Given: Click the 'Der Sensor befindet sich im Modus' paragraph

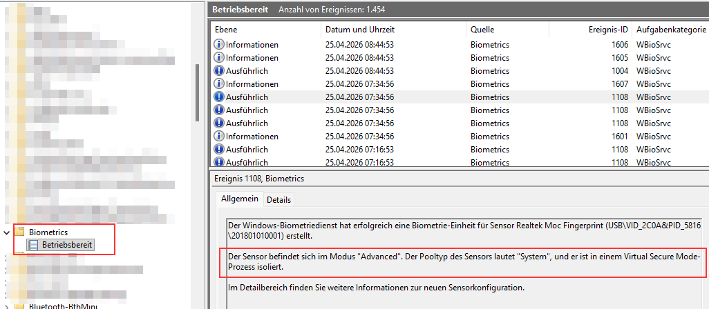Looking at the screenshot, I should tap(464, 262).
